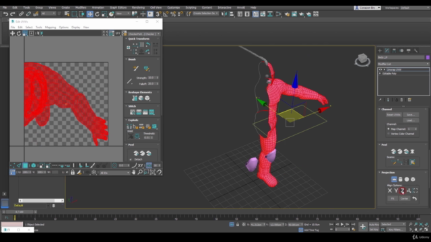Select the Move tool in Edit UVWs toolbar

coord(12,33)
